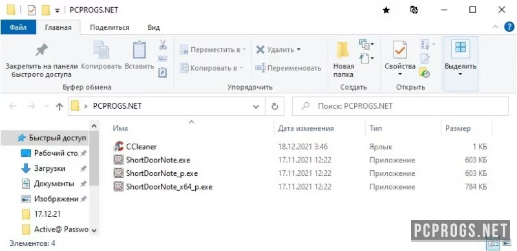
Task: Sort by the Имя column header
Action: point(120,129)
